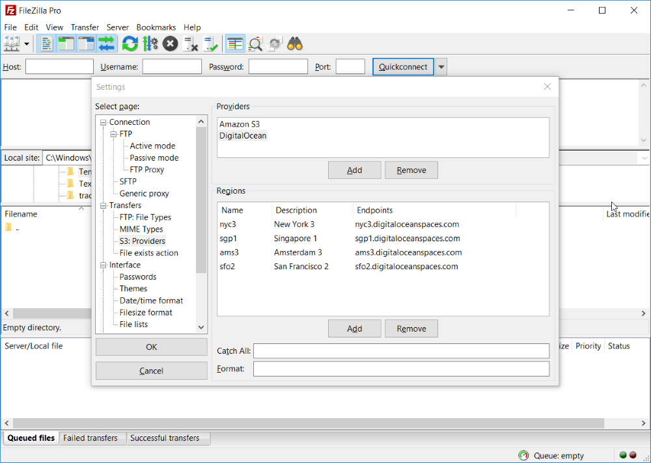Open the Bookmarks menu
This screenshot has height=463, width=651.
coord(156,27)
